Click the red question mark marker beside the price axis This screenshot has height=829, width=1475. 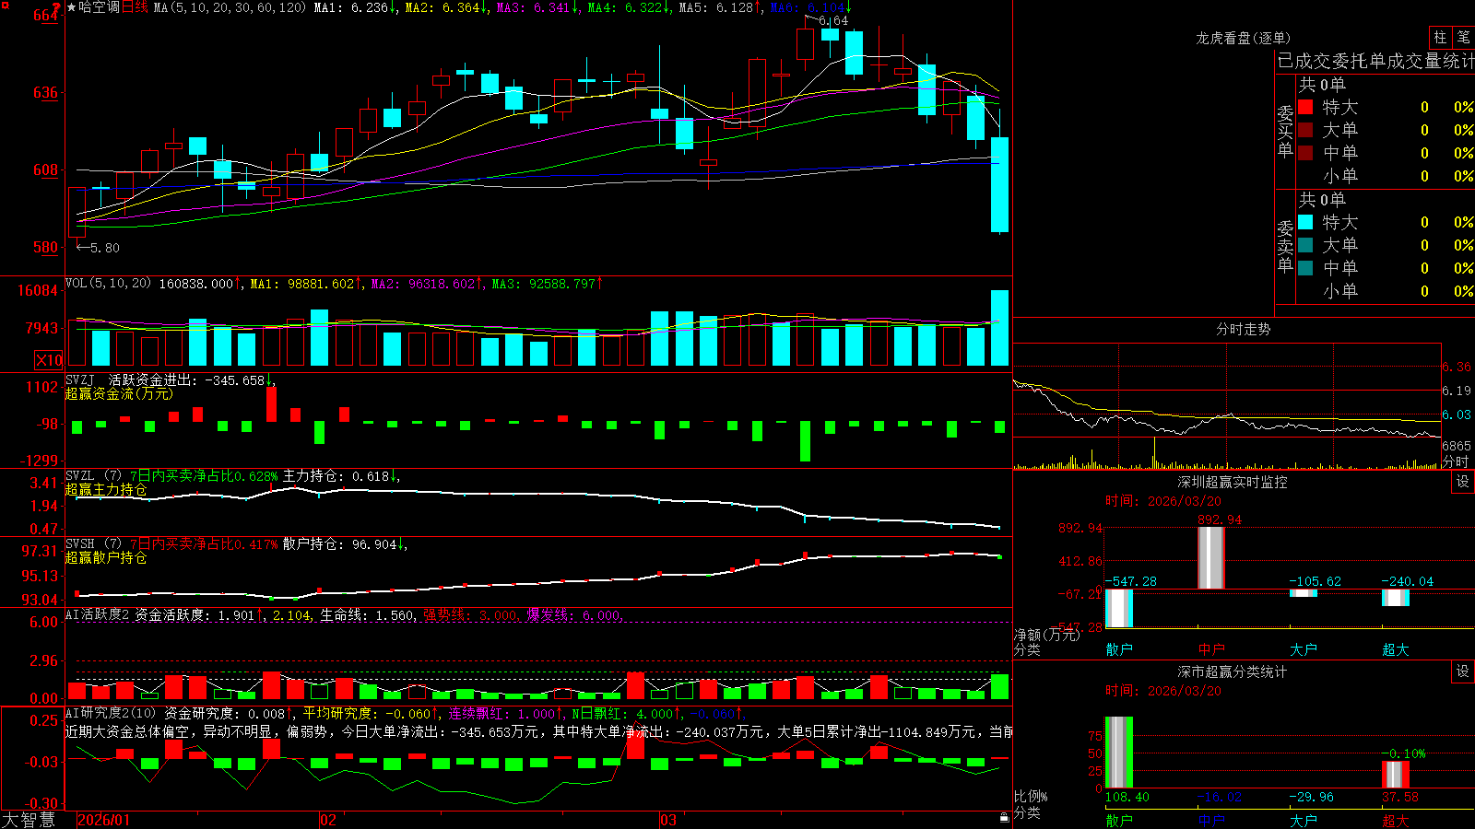56,9
